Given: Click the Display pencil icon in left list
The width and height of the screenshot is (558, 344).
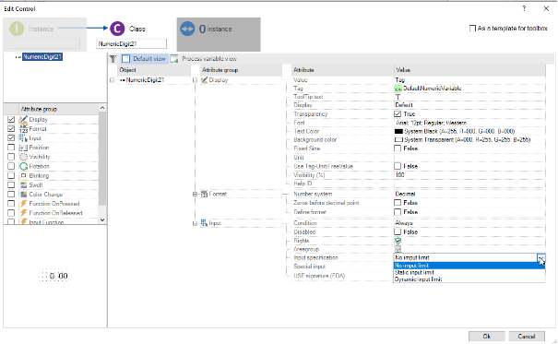Looking at the screenshot, I should click(23, 120).
